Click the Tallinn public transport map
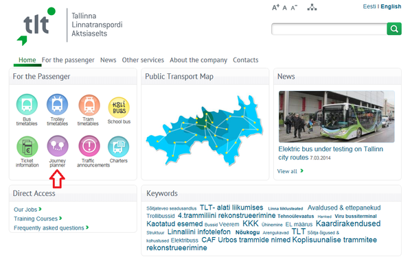The height and width of the screenshot is (261, 412). point(205,130)
